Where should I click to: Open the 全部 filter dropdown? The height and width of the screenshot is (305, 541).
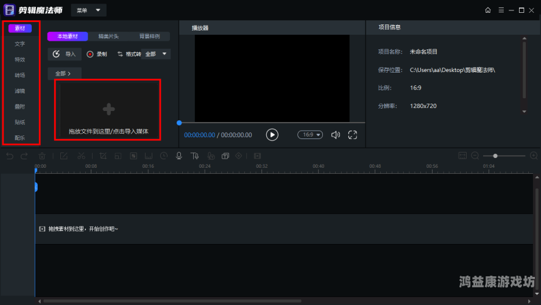[156, 54]
